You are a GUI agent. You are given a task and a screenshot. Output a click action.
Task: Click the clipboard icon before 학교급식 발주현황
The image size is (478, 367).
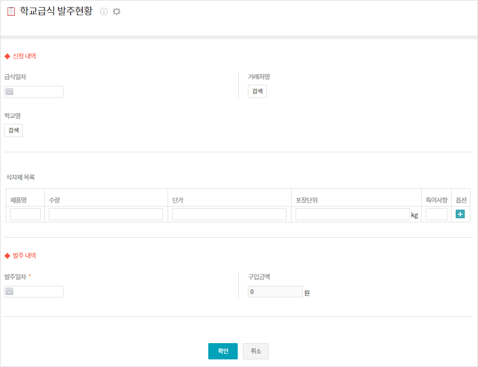pos(11,12)
